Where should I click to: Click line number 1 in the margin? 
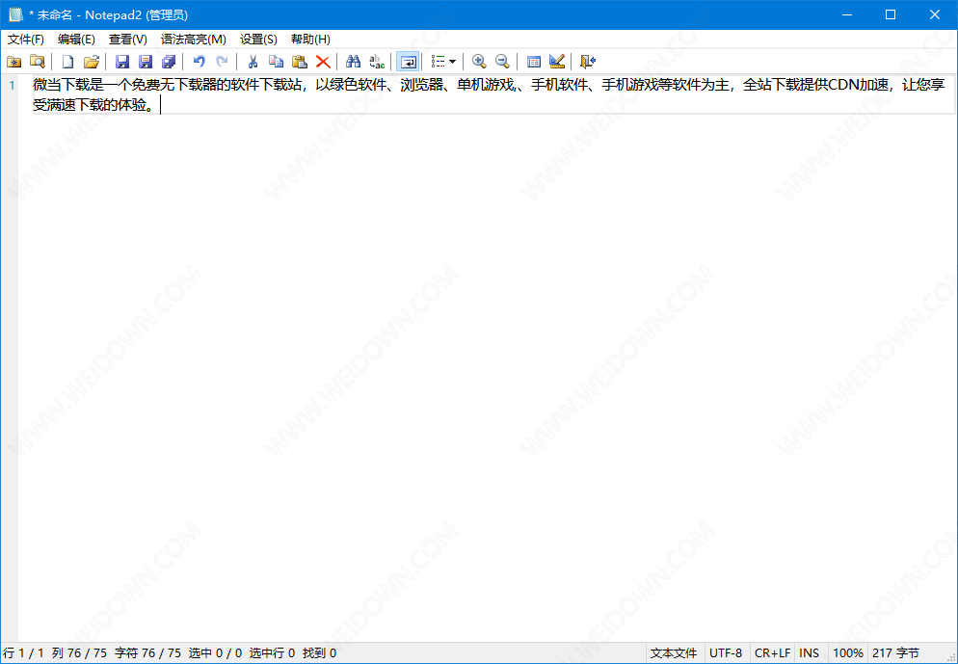coord(13,85)
